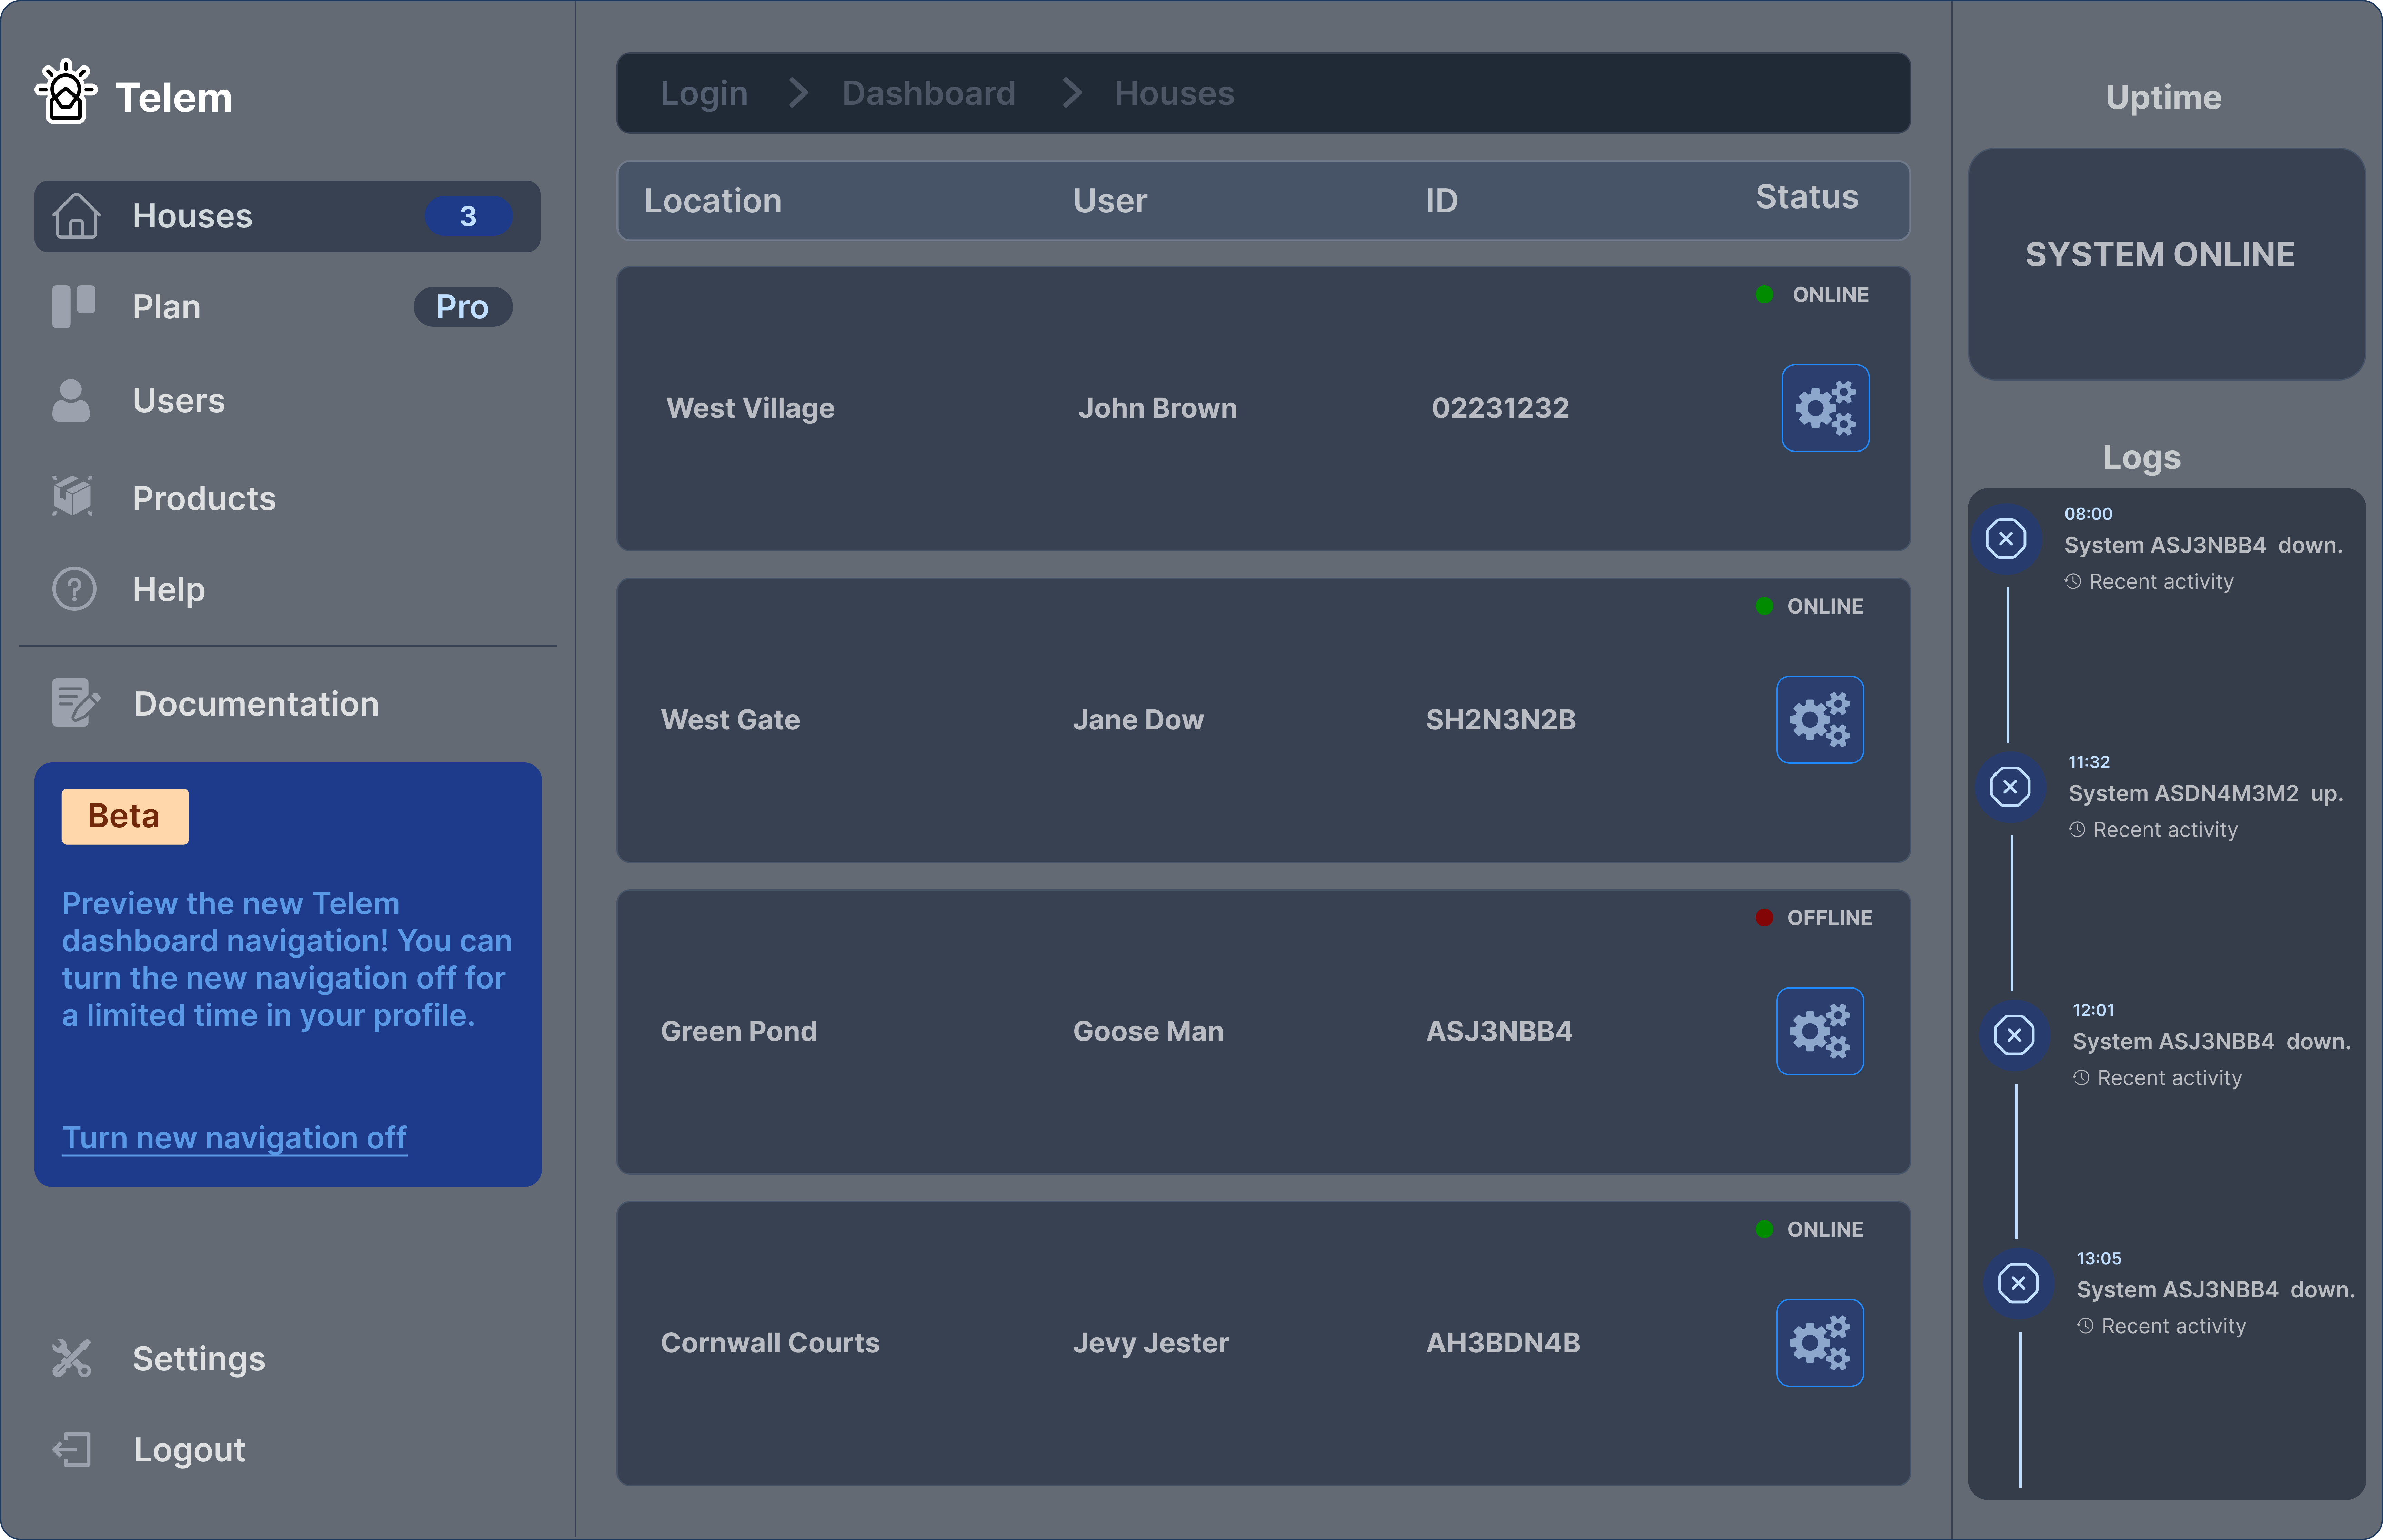Click the Users person icon

(x=71, y=400)
